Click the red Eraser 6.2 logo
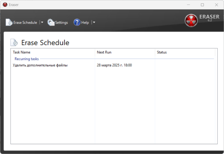This screenshot has width=224, height=154. 191,21
